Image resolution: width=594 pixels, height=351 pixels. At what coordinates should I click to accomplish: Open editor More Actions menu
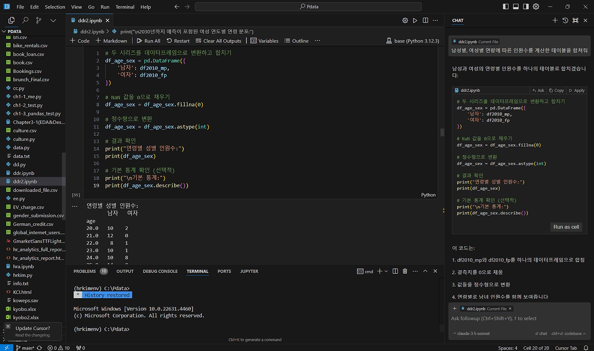(x=435, y=20)
